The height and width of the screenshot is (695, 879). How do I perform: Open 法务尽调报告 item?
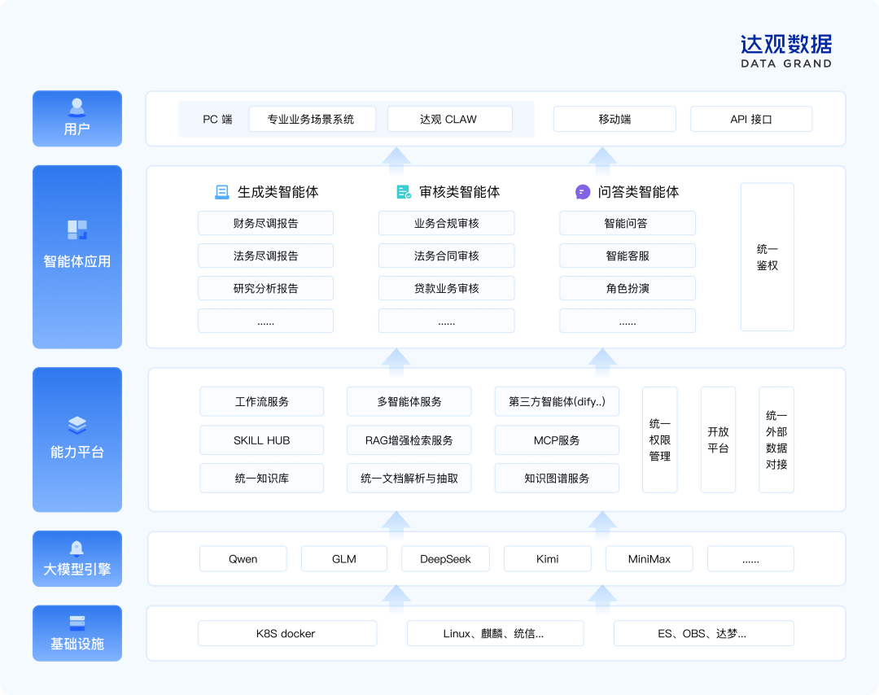coord(265,256)
